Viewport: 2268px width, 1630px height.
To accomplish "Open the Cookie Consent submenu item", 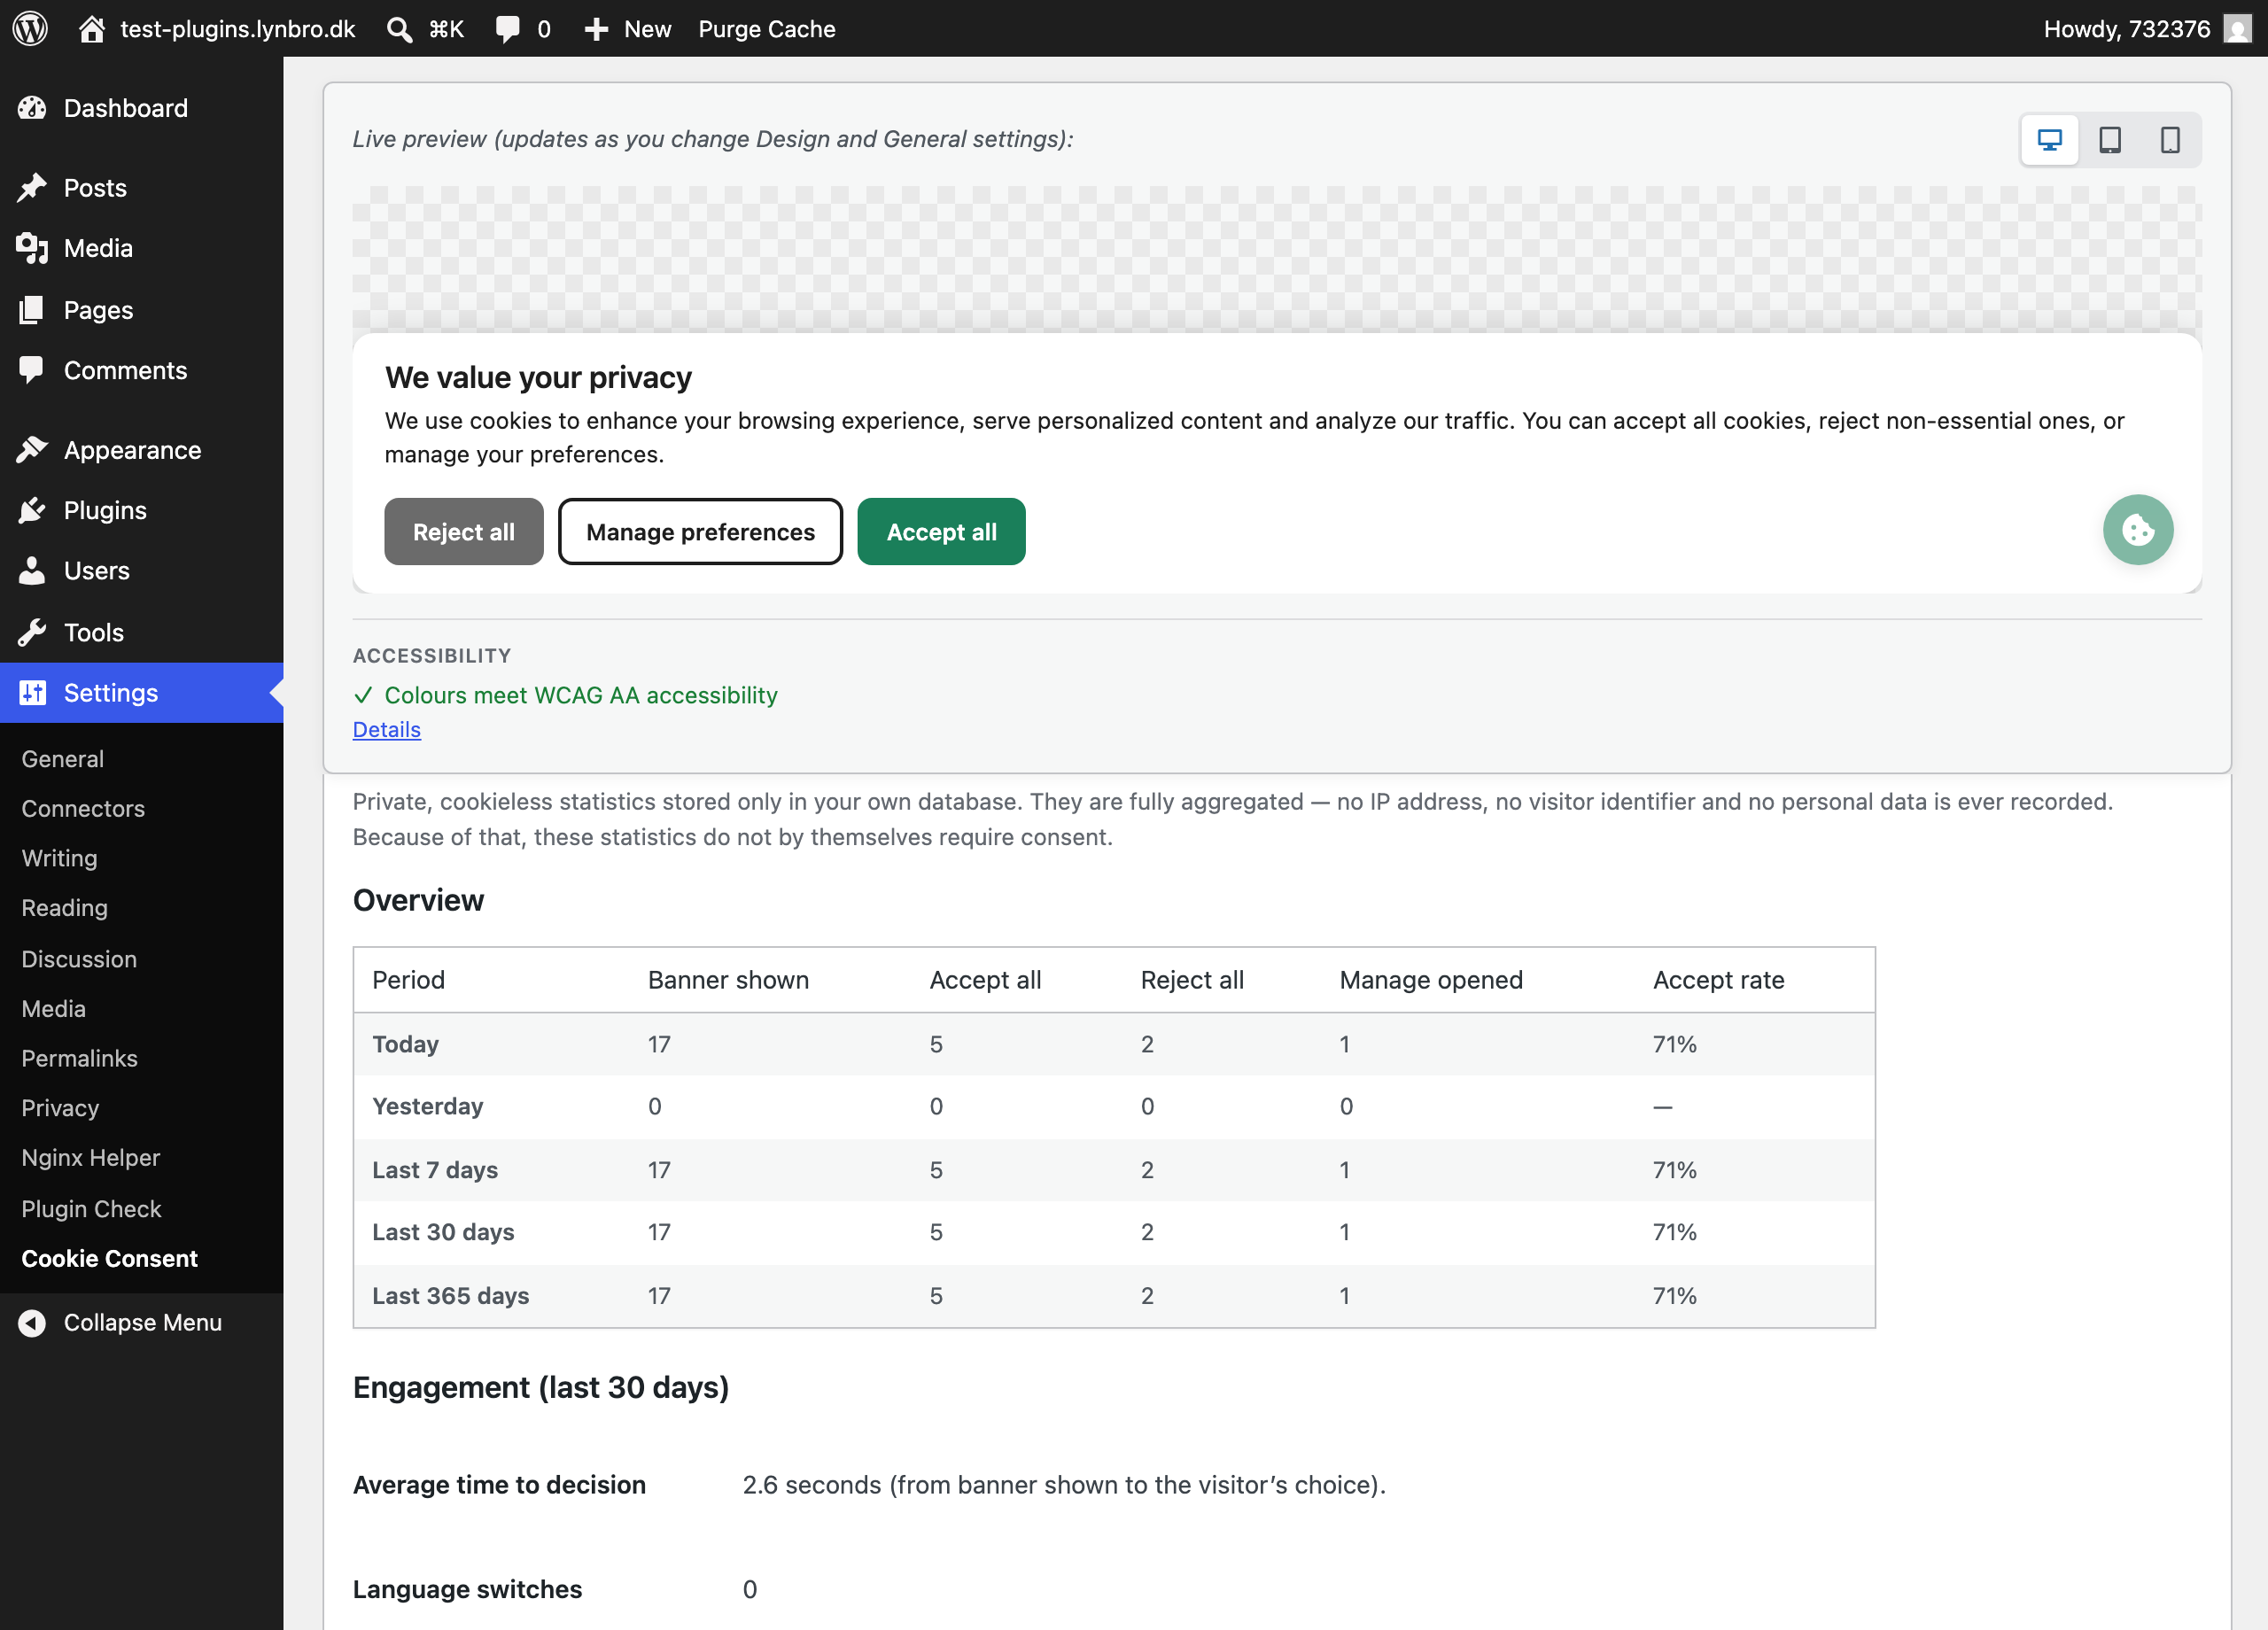I will [x=109, y=1258].
